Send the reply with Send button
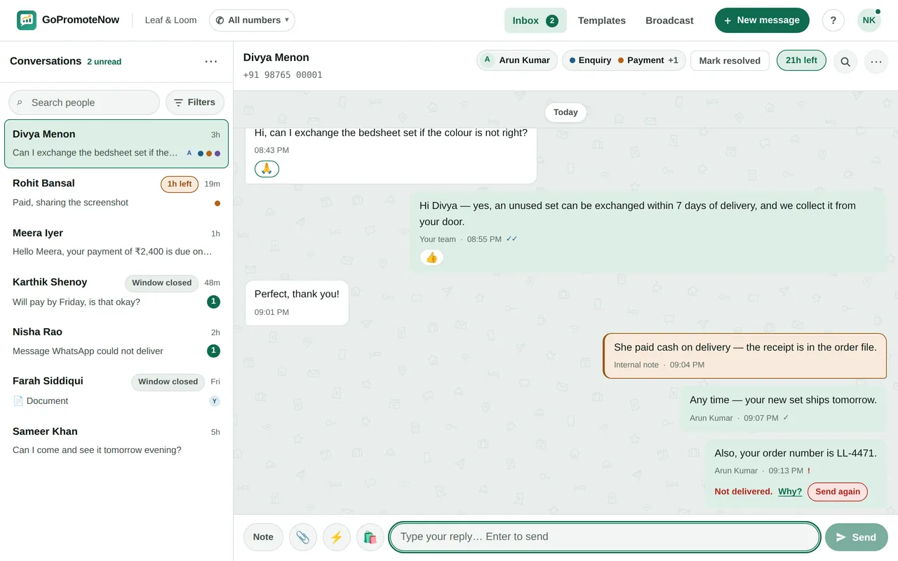The height and width of the screenshot is (561, 898). [857, 537]
